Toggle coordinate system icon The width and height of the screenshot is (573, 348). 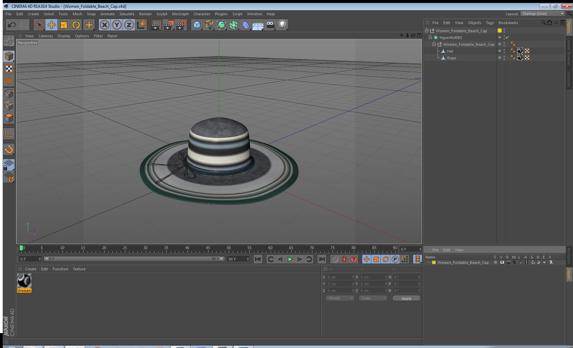coord(141,25)
